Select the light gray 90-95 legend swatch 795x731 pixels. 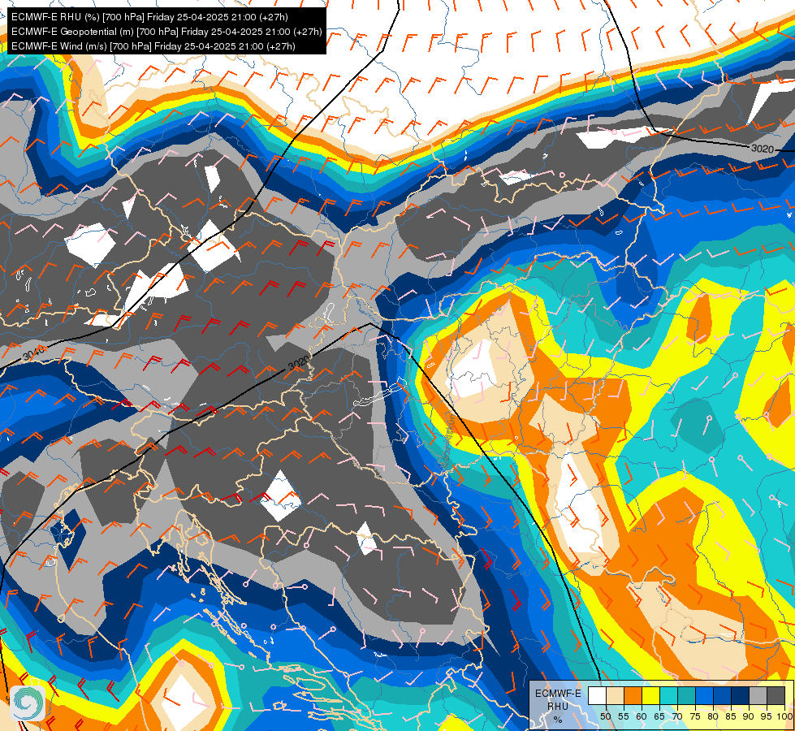[x=758, y=695]
